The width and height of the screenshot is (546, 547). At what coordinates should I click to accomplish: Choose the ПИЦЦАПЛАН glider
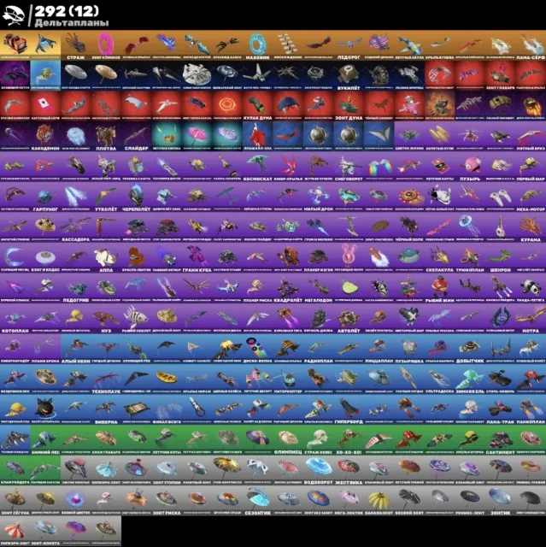click(x=379, y=349)
